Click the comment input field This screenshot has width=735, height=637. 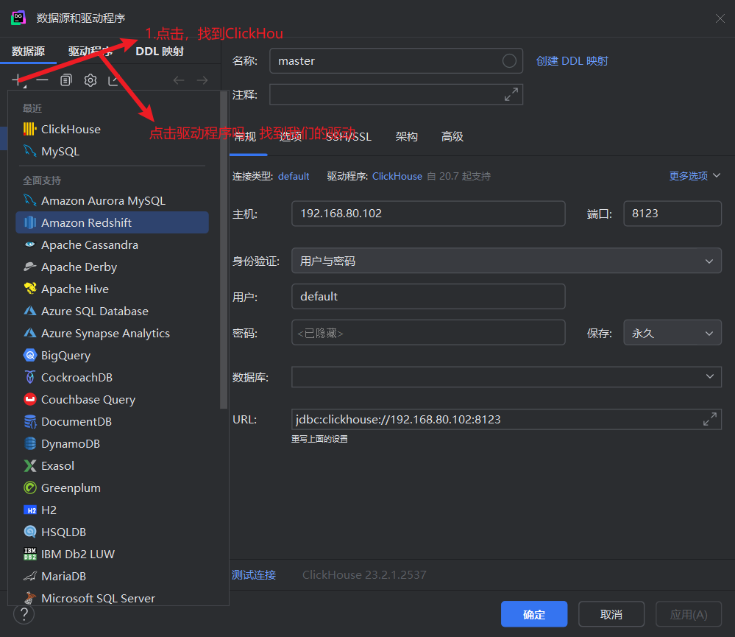click(x=396, y=94)
